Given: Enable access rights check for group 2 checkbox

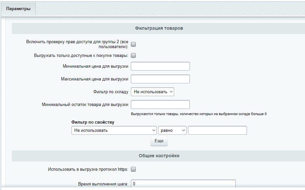Looking at the screenshot, I should (x=133, y=44).
